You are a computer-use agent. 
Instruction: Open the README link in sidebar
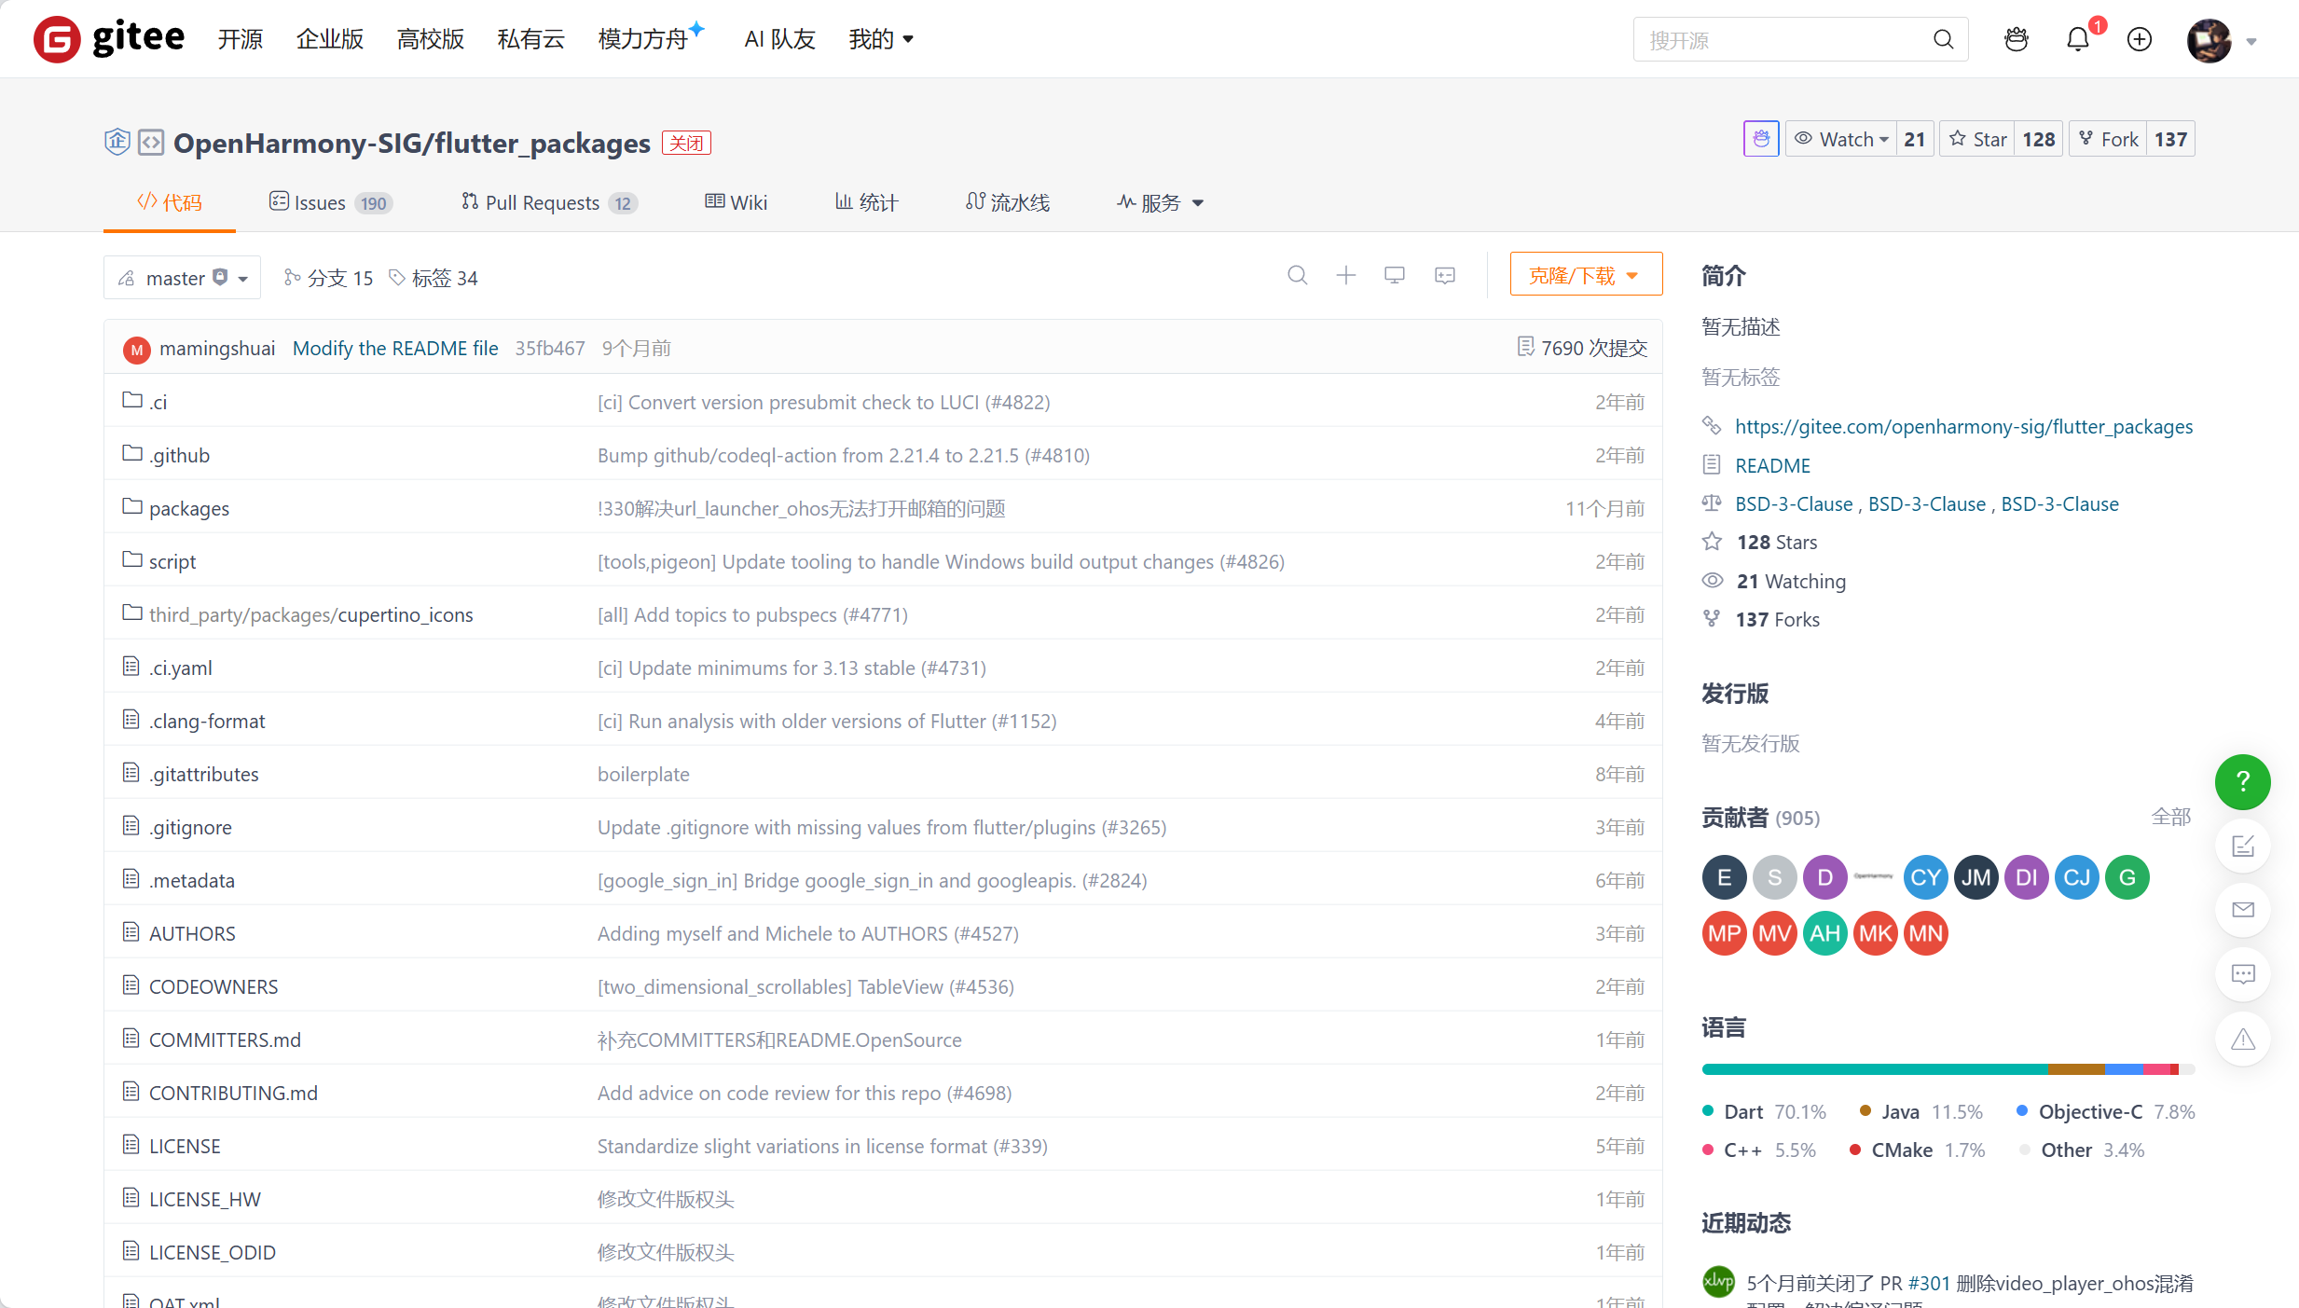1772,465
